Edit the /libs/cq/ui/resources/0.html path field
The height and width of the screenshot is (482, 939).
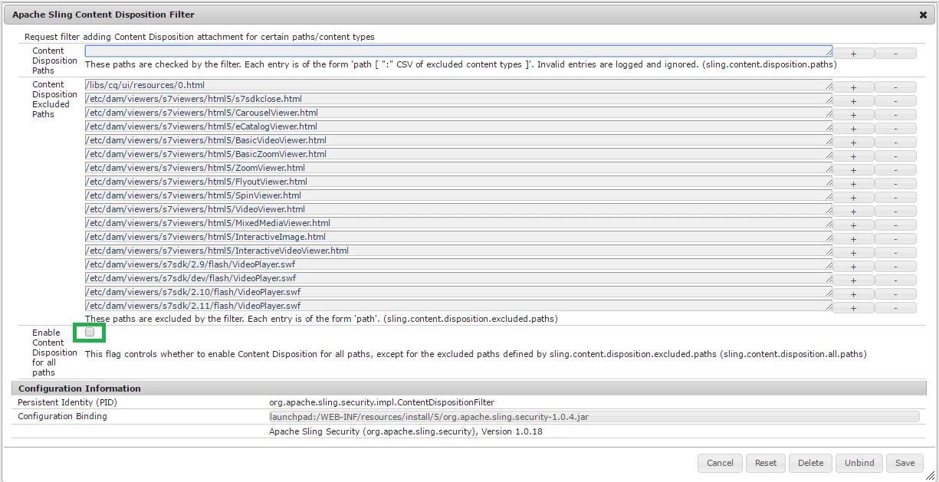click(458, 85)
